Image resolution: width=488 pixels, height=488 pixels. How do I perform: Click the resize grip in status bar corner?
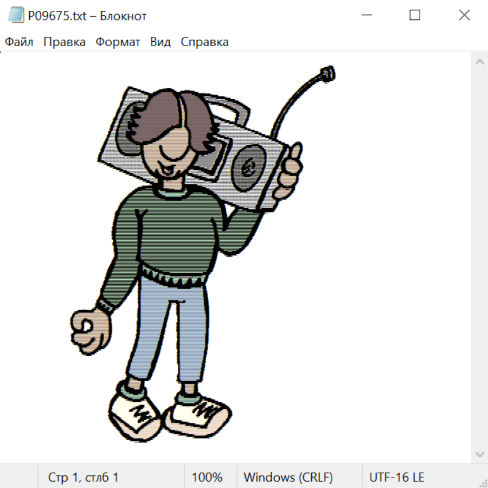[483, 483]
